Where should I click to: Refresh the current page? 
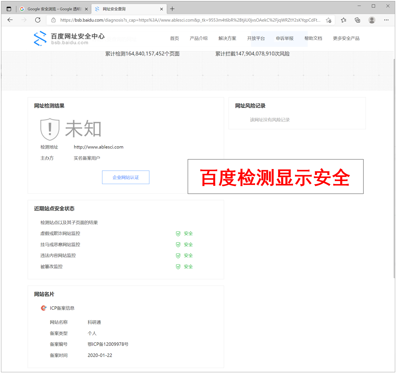pyautogui.click(x=38, y=20)
